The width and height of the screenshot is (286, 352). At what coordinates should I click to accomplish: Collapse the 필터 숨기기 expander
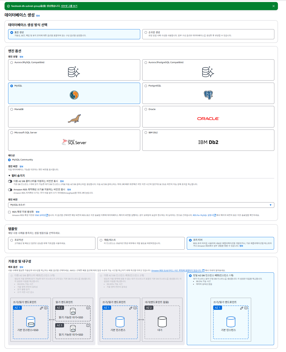16,176
